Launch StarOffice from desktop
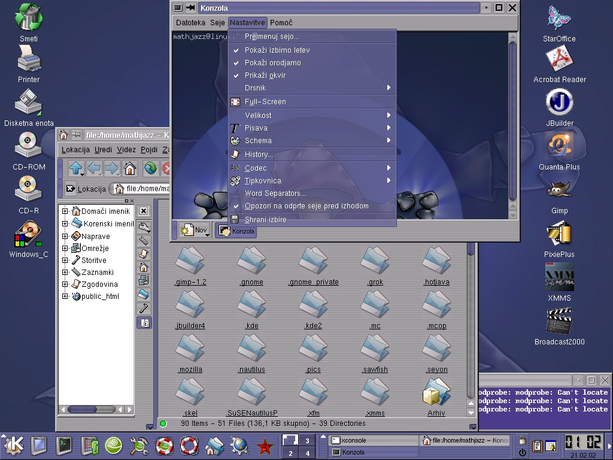This screenshot has width=613, height=460. [x=559, y=18]
